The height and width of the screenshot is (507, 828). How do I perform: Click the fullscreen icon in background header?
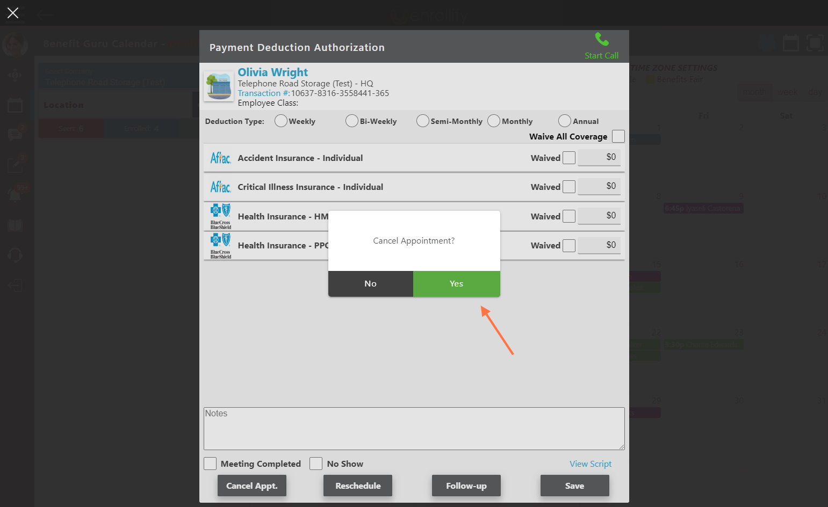coord(815,43)
